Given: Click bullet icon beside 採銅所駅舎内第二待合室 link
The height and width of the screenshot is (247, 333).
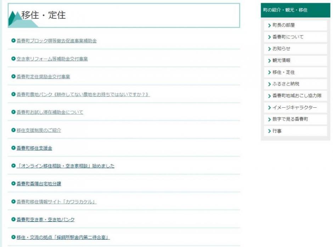Looking at the screenshot, I should pyautogui.click(x=13, y=237).
